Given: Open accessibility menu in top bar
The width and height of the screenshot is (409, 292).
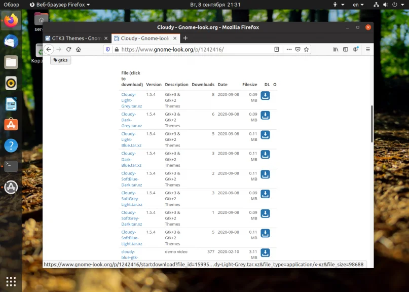Looking at the screenshot, I should [339, 5].
